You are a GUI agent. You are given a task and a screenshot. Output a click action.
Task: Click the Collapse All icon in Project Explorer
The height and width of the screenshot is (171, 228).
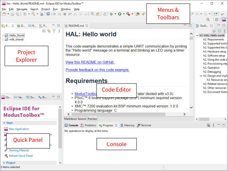click(x=44, y=31)
